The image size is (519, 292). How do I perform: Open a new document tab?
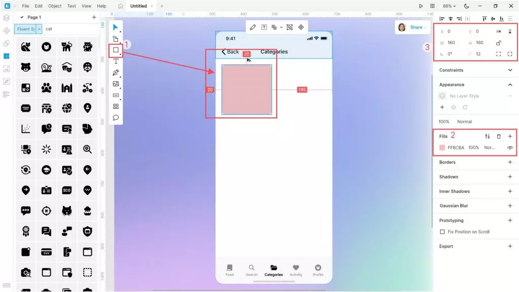pyautogui.click(x=162, y=6)
